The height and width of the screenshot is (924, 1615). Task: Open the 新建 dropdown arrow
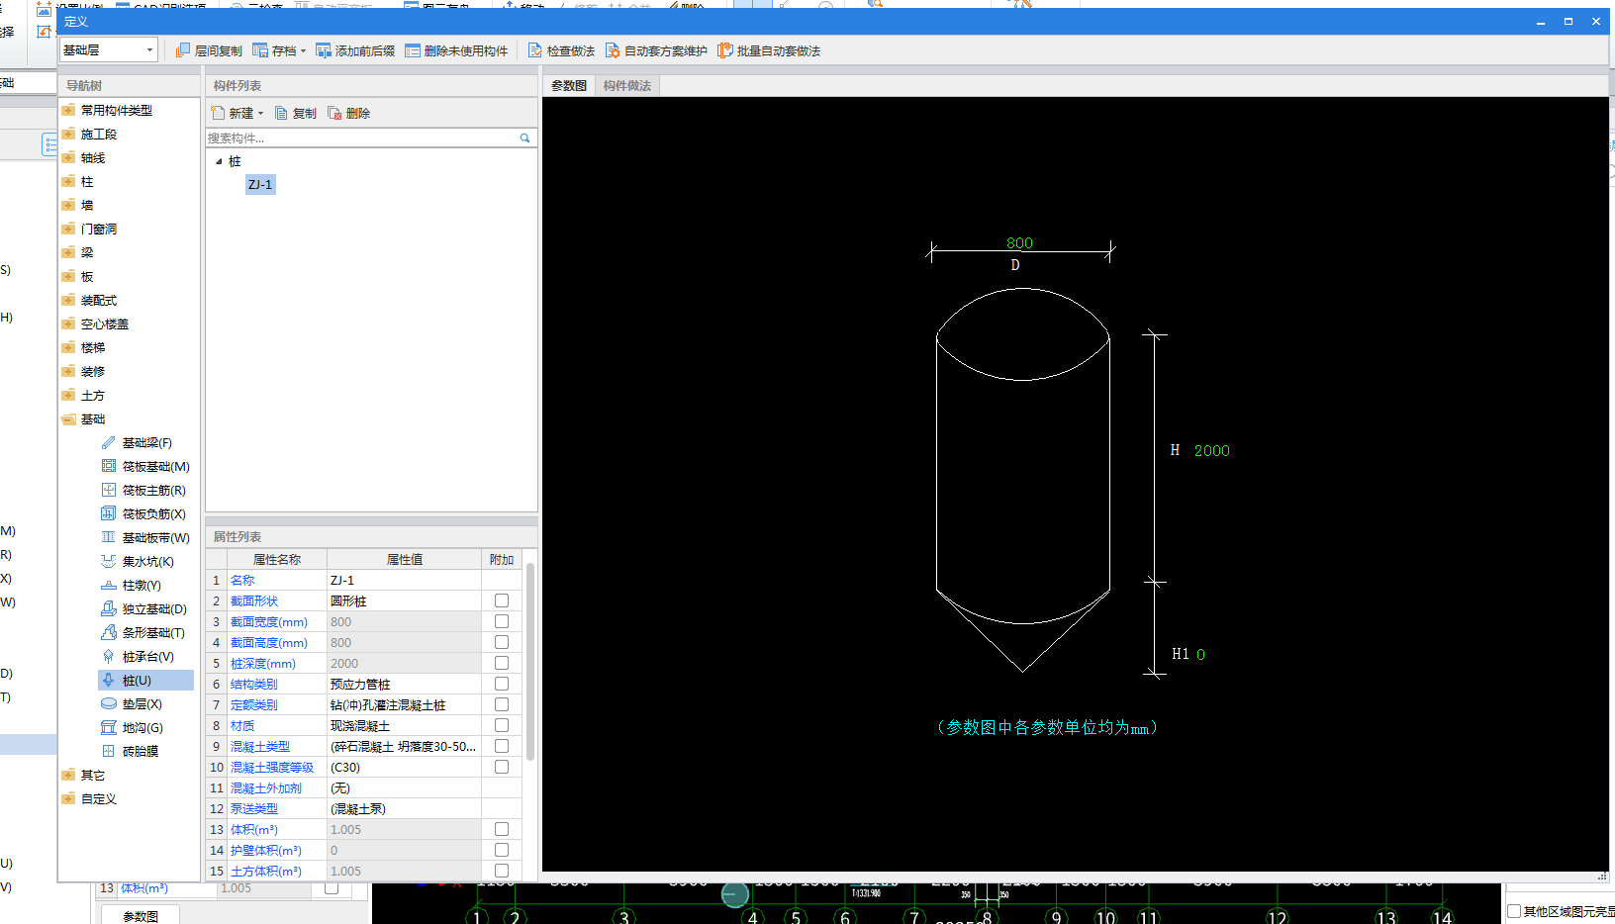[x=261, y=114]
